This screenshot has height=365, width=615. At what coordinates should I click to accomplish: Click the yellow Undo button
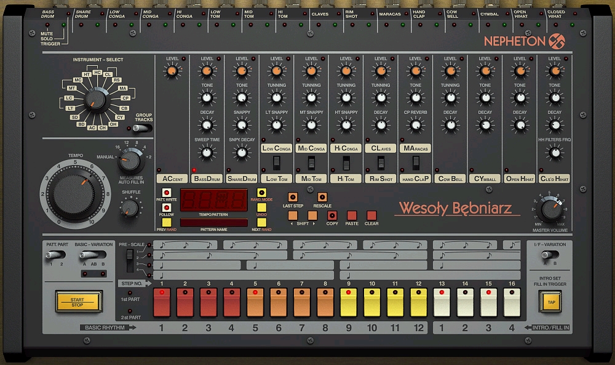[x=261, y=207]
